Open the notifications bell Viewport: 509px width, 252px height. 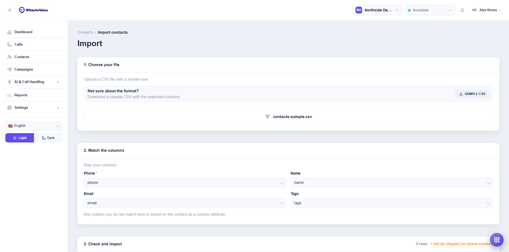pyautogui.click(x=462, y=10)
